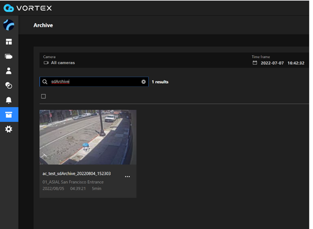
Task: Open the three-dot menu on archive clip
Action: 127,177
